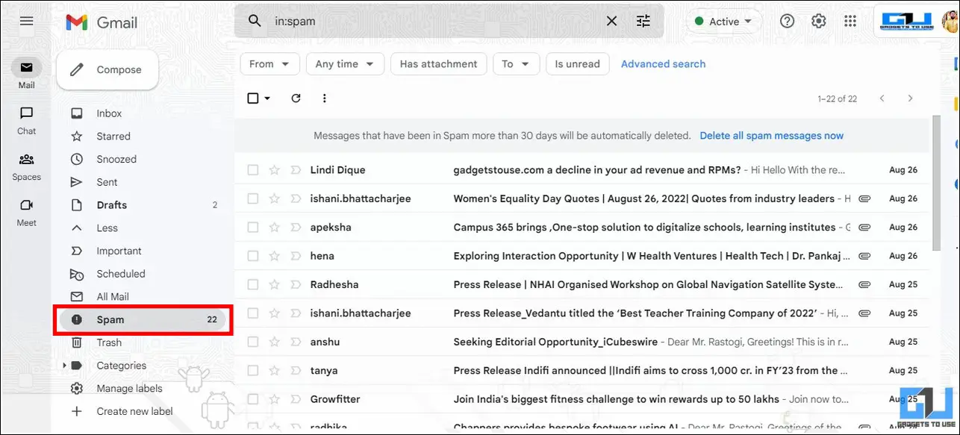Open the From filter dropdown
The image size is (960, 435).
270,64
